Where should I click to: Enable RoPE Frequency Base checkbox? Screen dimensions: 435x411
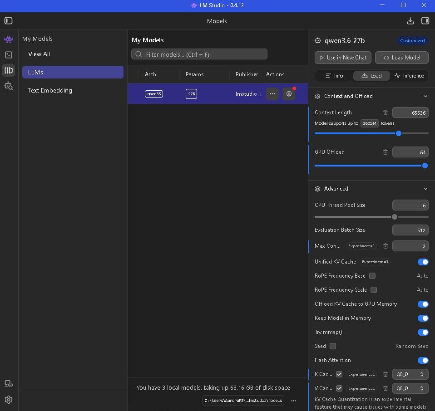(x=372, y=276)
